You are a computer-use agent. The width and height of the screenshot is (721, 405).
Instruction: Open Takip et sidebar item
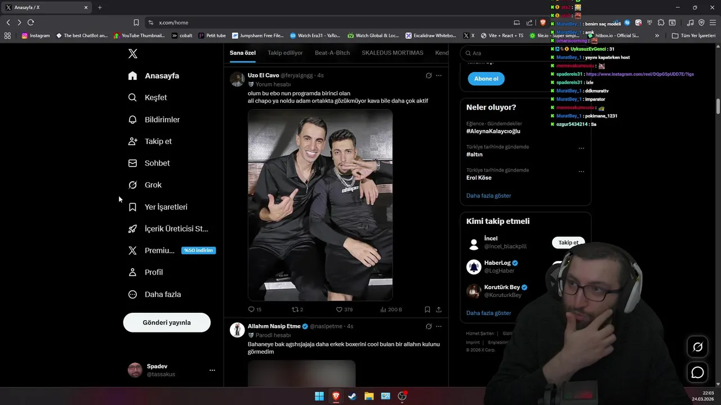pos(150,141)
